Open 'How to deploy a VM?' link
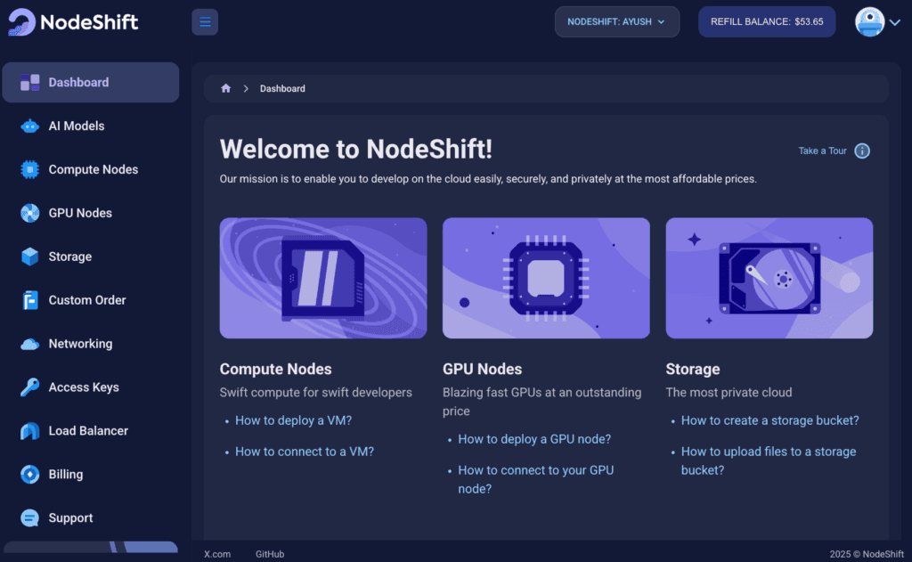912x562 pixels. (293, 420)
